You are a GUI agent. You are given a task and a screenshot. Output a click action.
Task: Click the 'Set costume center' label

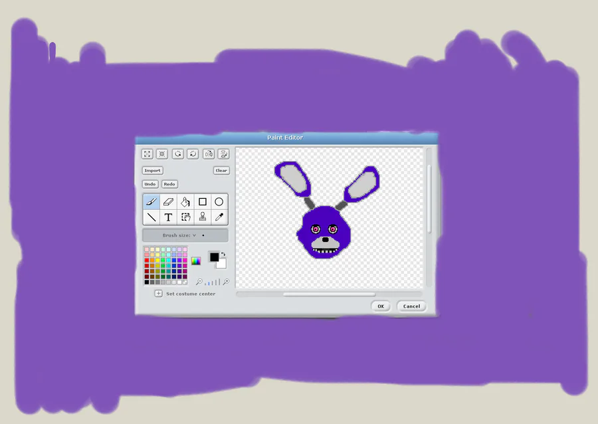point(191,294)
